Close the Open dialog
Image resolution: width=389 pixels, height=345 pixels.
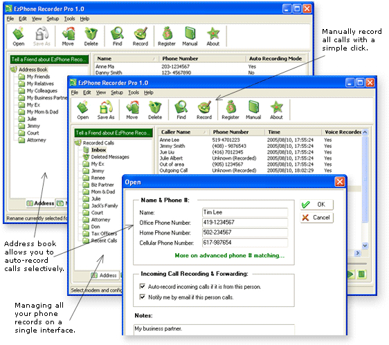[x=340, y=182]
